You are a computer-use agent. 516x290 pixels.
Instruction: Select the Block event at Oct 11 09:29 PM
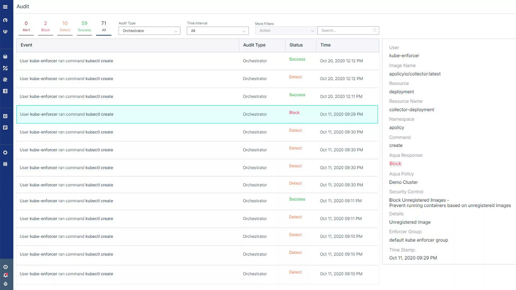coord(197,114)
